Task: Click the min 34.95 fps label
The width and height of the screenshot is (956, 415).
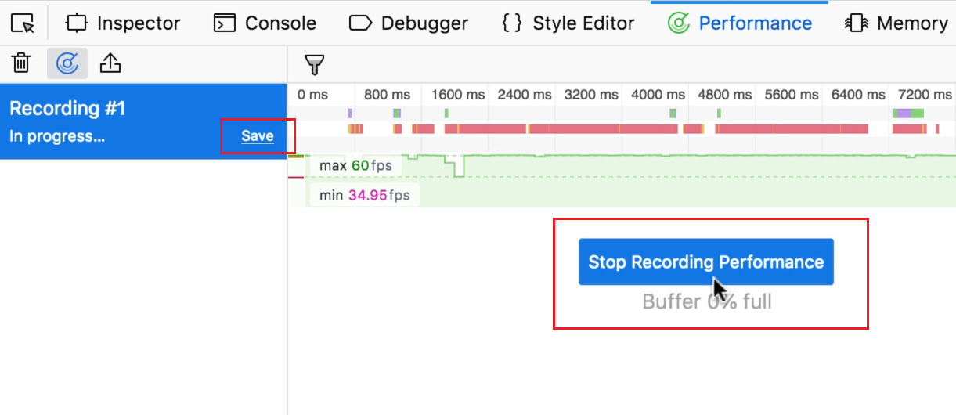Action: pos(364,195)
